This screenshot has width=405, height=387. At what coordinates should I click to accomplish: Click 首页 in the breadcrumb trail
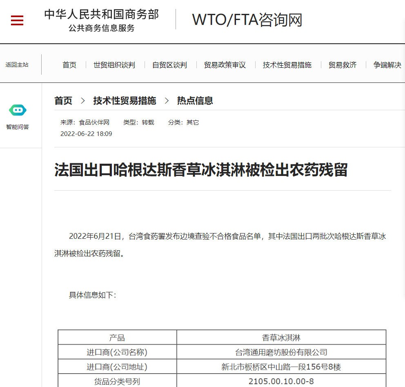click(x=63, y=100)
